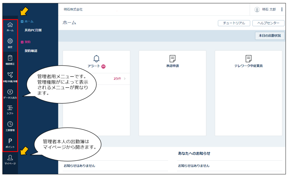
Task: Click the user avatar icon beside 明石 太郎
Action: pos(257,9)
